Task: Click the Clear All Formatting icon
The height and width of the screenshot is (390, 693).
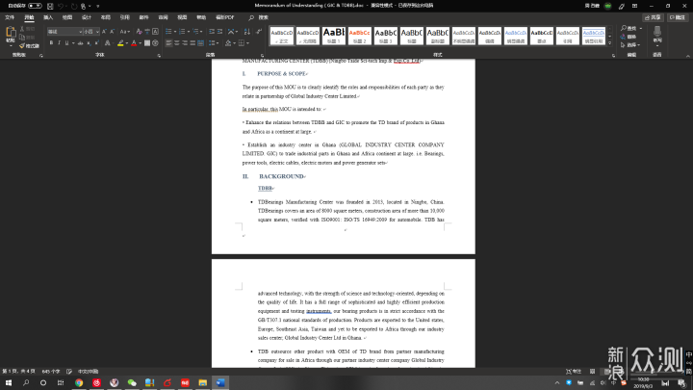Action: coord(139,32)
